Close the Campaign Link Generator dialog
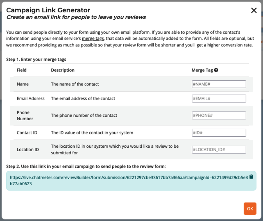263x221 pixels. pyautogui.click(x=254, y=10)
